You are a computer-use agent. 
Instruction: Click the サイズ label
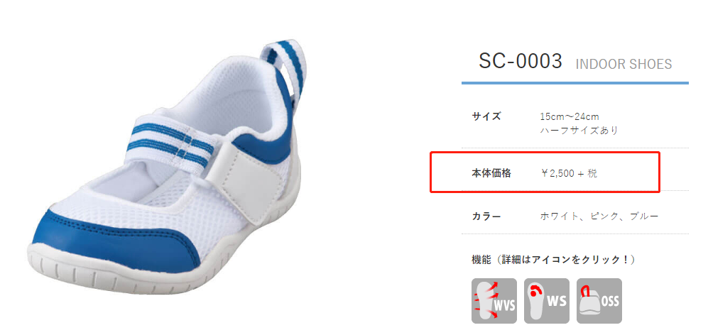pos(486,116)
